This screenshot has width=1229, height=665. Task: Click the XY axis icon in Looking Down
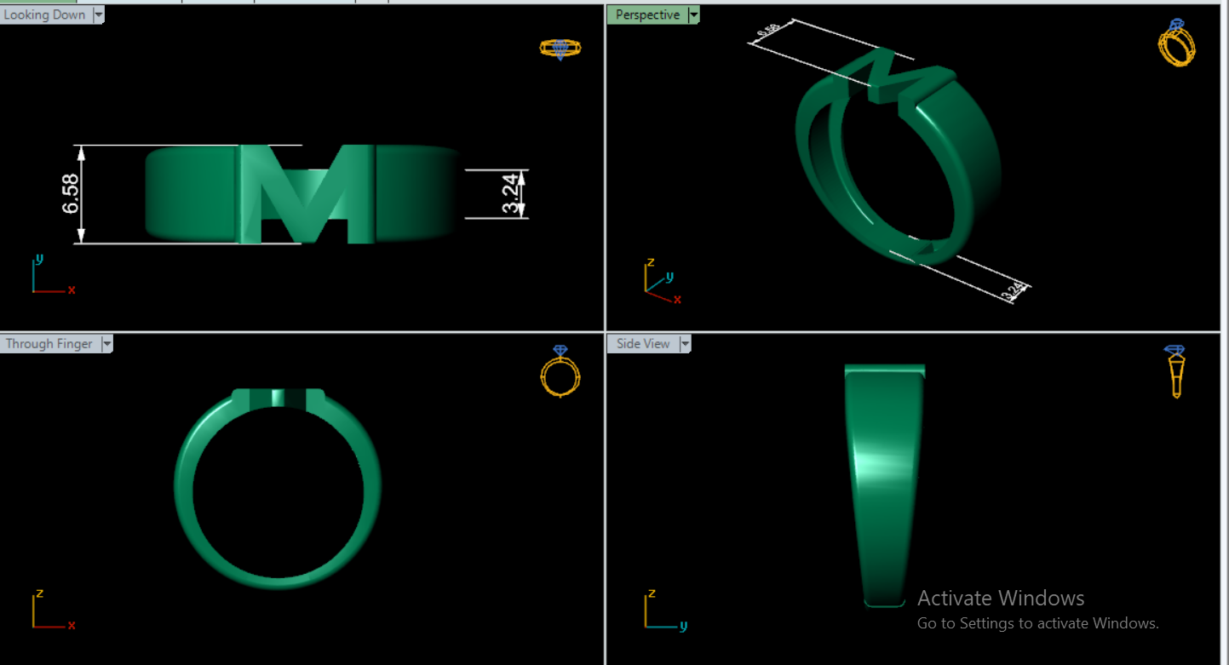coord(49,277)
